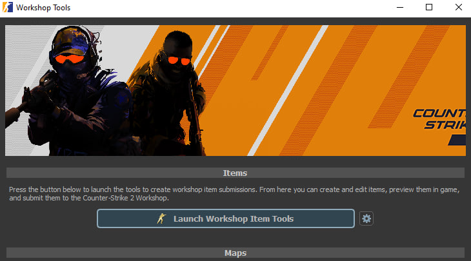Maximize the Workshop Tools window
Image resolution: width=471 pixels, height=261 pixels.
pos(429,7)
